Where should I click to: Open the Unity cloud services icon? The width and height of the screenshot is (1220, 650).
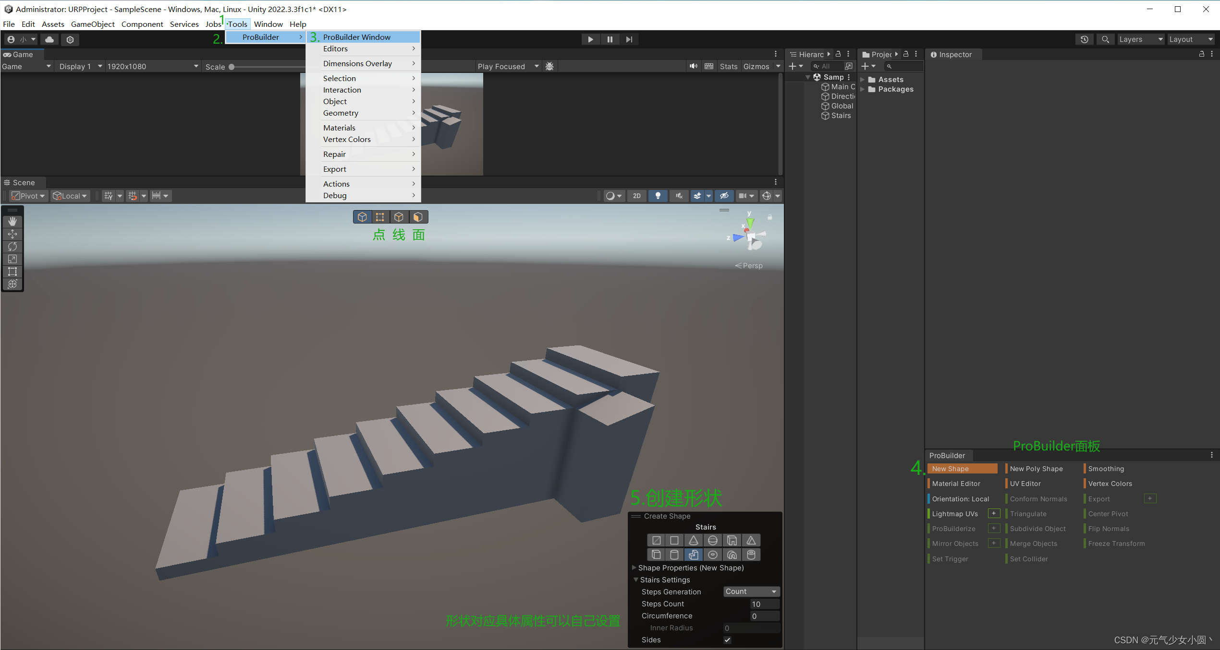[x=49, y=39]
